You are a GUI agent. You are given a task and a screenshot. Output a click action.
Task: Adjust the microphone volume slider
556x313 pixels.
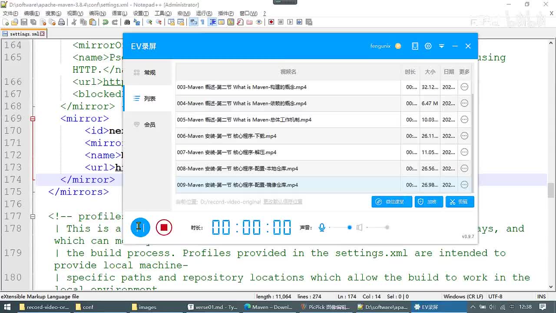(341, 227)
